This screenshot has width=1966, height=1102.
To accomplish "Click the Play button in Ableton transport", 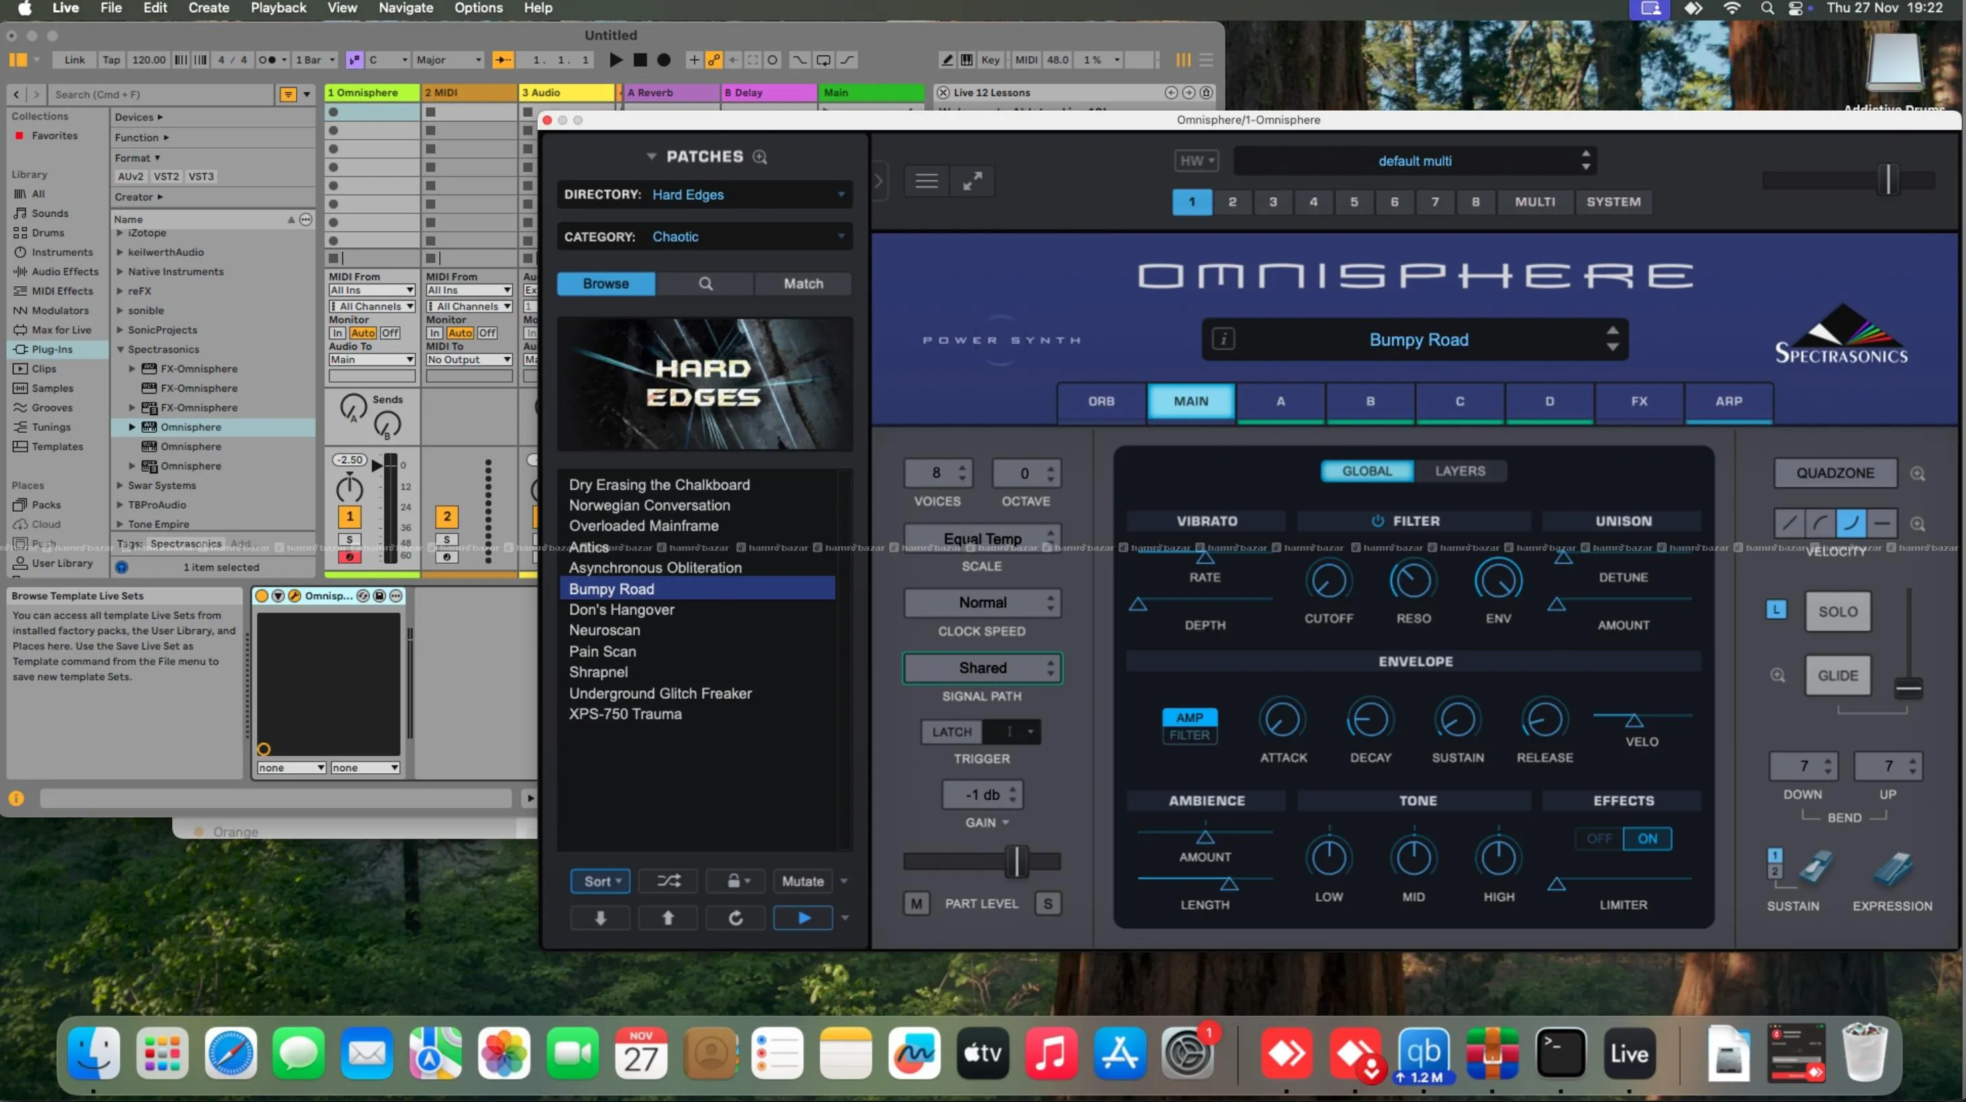I will click(616, 59).
